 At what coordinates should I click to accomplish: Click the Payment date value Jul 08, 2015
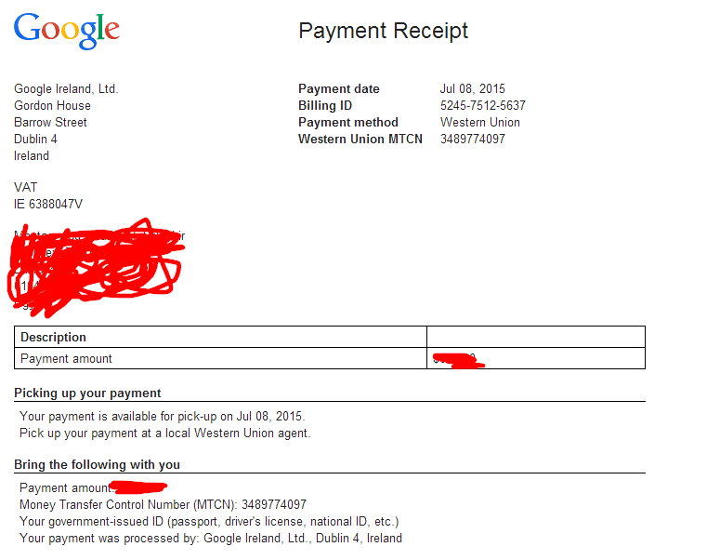[473, 88]
